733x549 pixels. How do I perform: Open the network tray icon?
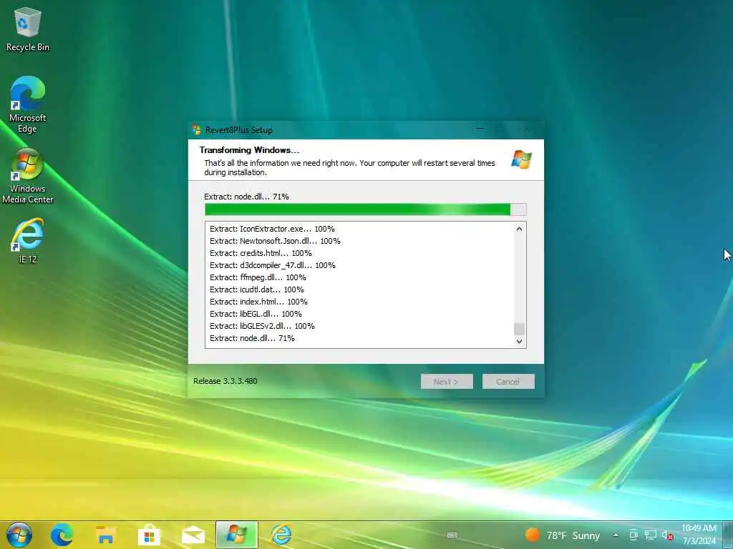coord(650,535)
